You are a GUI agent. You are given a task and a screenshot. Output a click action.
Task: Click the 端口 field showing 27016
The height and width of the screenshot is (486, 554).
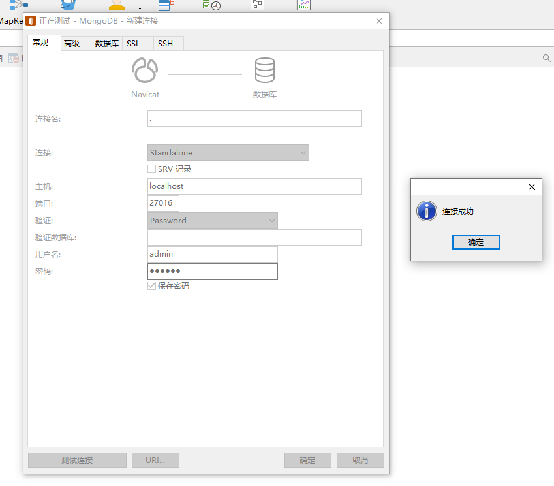coord(163,203)
